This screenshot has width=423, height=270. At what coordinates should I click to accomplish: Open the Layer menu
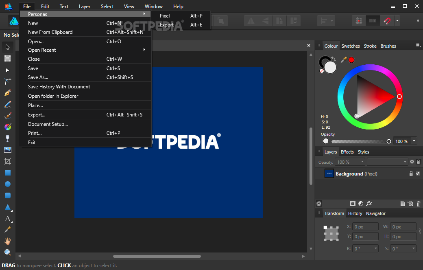pos(85,6)
